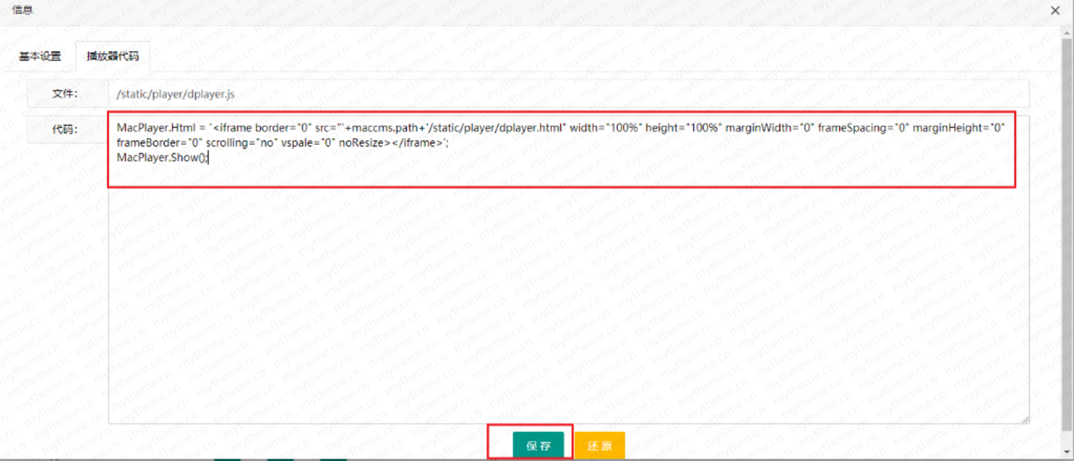This screenshot has height=461, width=1074.
Task: Click the dialog's vertical scrollbar thumb
Action: tap(1067, 224)
